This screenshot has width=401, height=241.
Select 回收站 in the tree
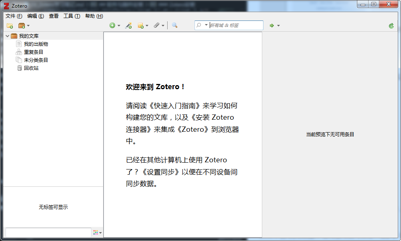point(31,68)
